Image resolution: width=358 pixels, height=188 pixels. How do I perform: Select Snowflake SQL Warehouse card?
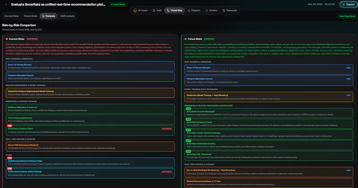[269, 156]
